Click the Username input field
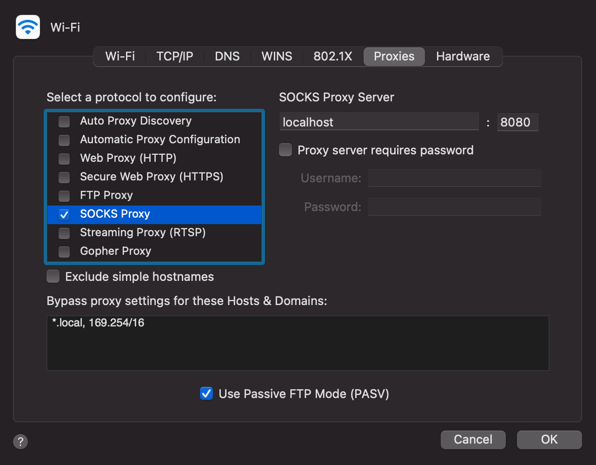This screenshot has width=596, height=465. click(454, 178)
